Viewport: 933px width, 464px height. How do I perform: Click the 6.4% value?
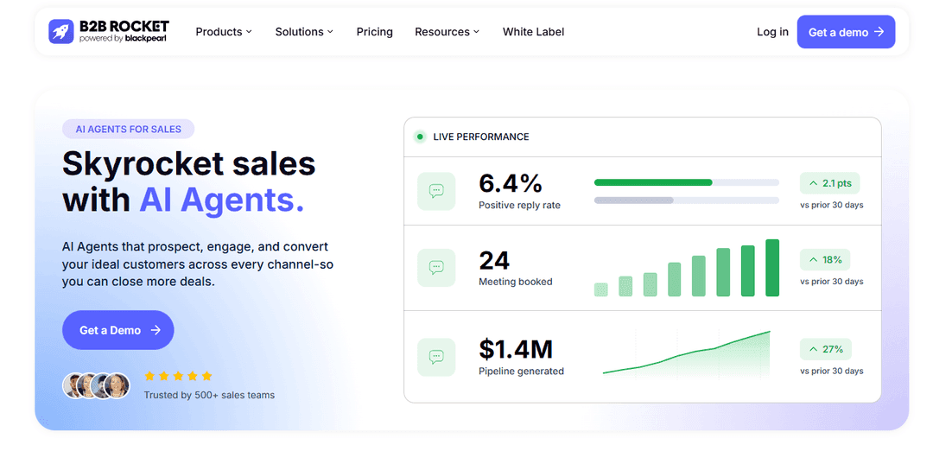click(511, 183)
